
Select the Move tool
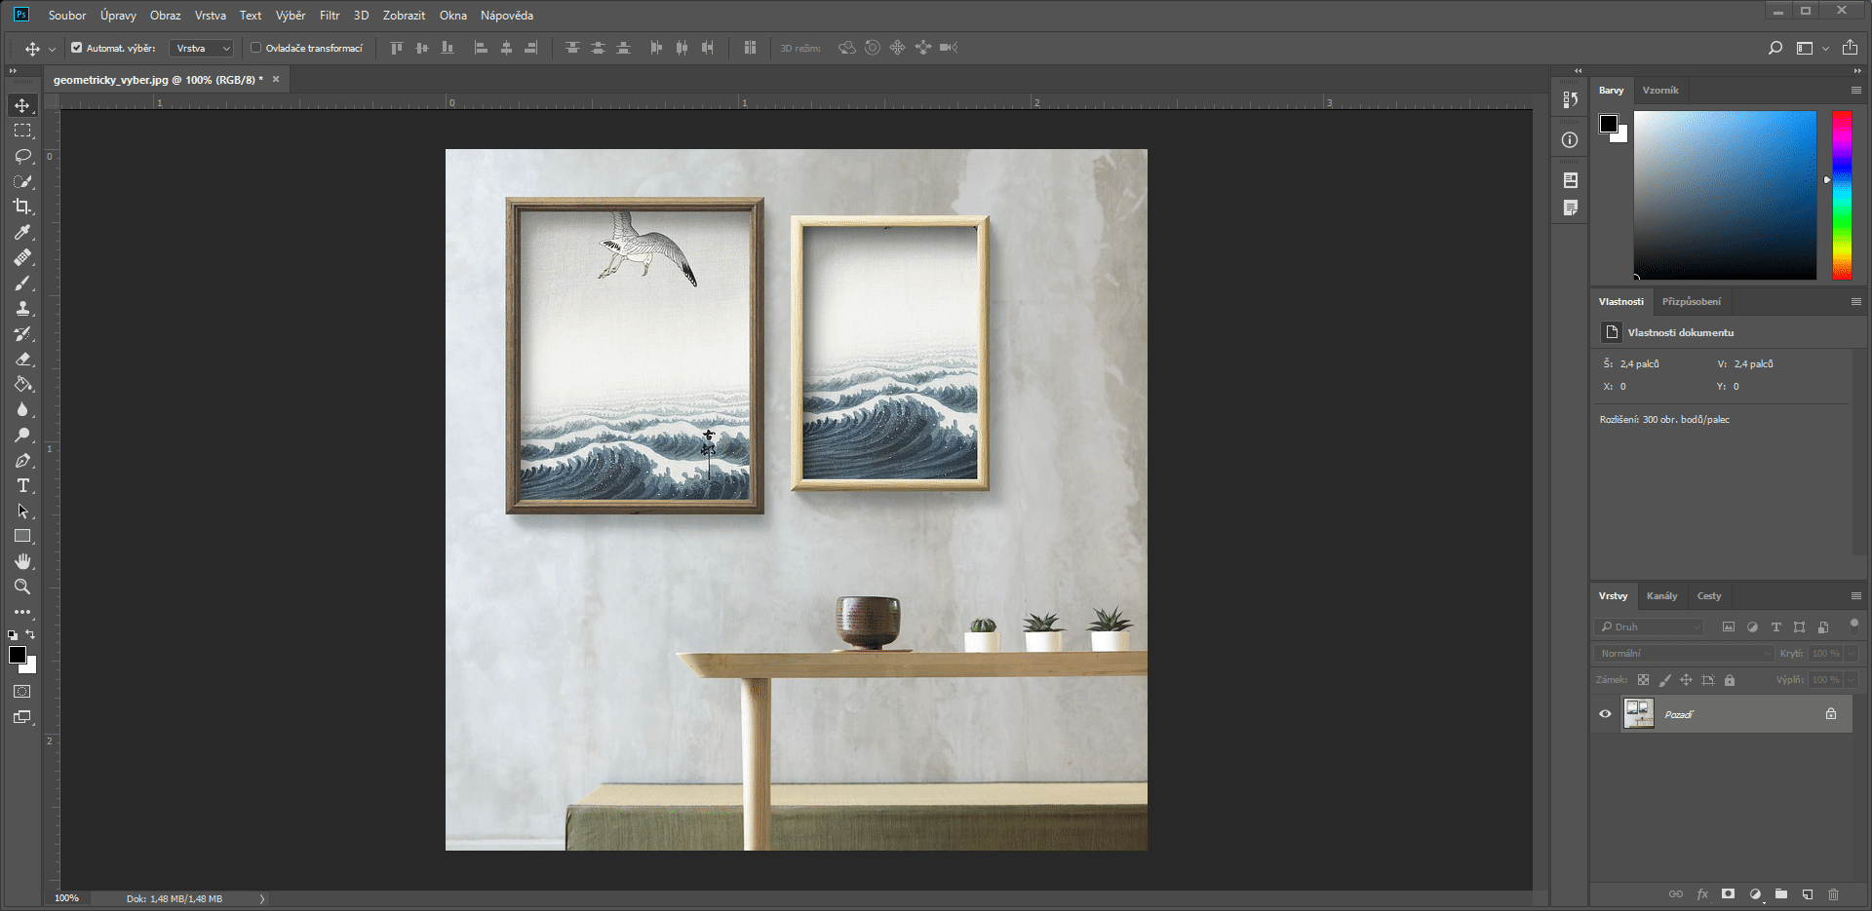pyautogui.click(x=21, y=105)
